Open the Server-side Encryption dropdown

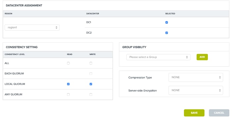(196, 90)
